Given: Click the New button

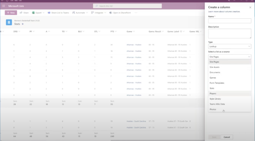Looking at the screenshot, I should pyautogui.click(x=11, y=13).
